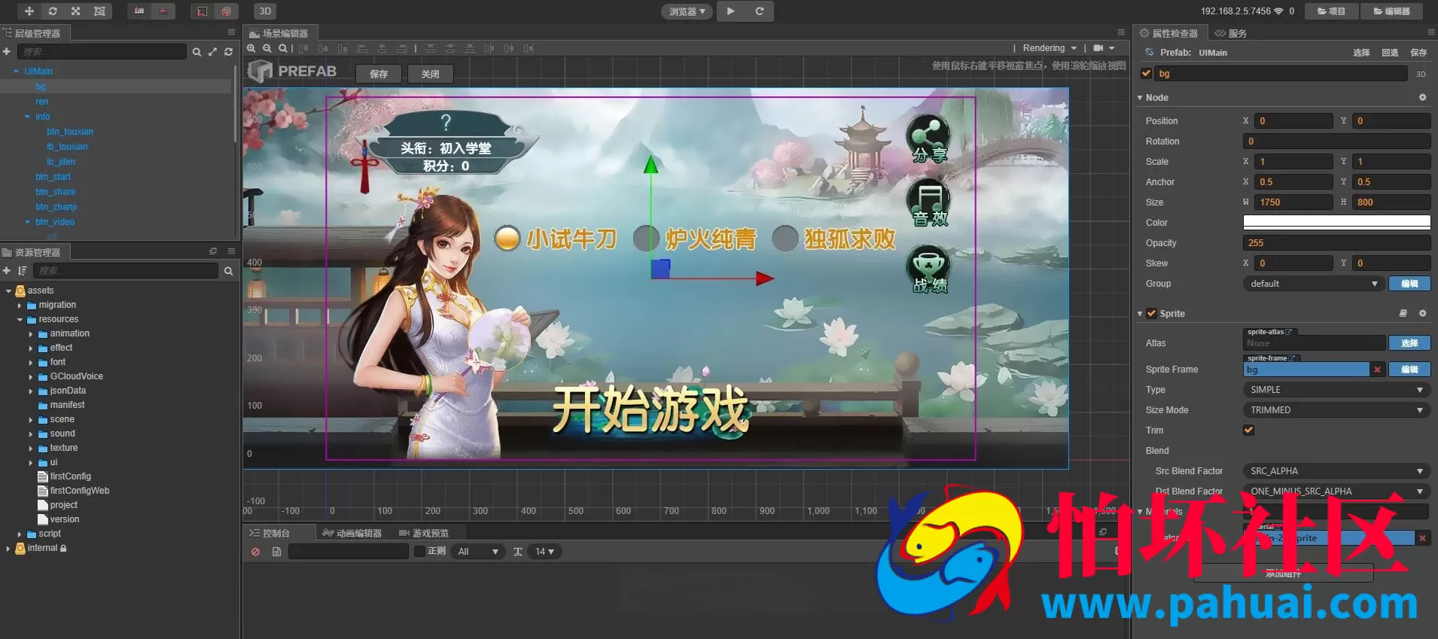Zoom out the scene editor view
This screenshot has width=1438, height=639.
267,48
